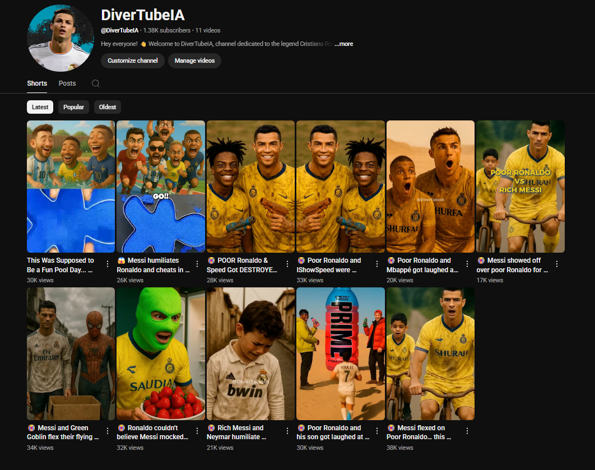Viewport: 595px width, 470px height.
Task: Open the 'Rich Messi and Neymar humiliate' title
Action: (236, 432)
